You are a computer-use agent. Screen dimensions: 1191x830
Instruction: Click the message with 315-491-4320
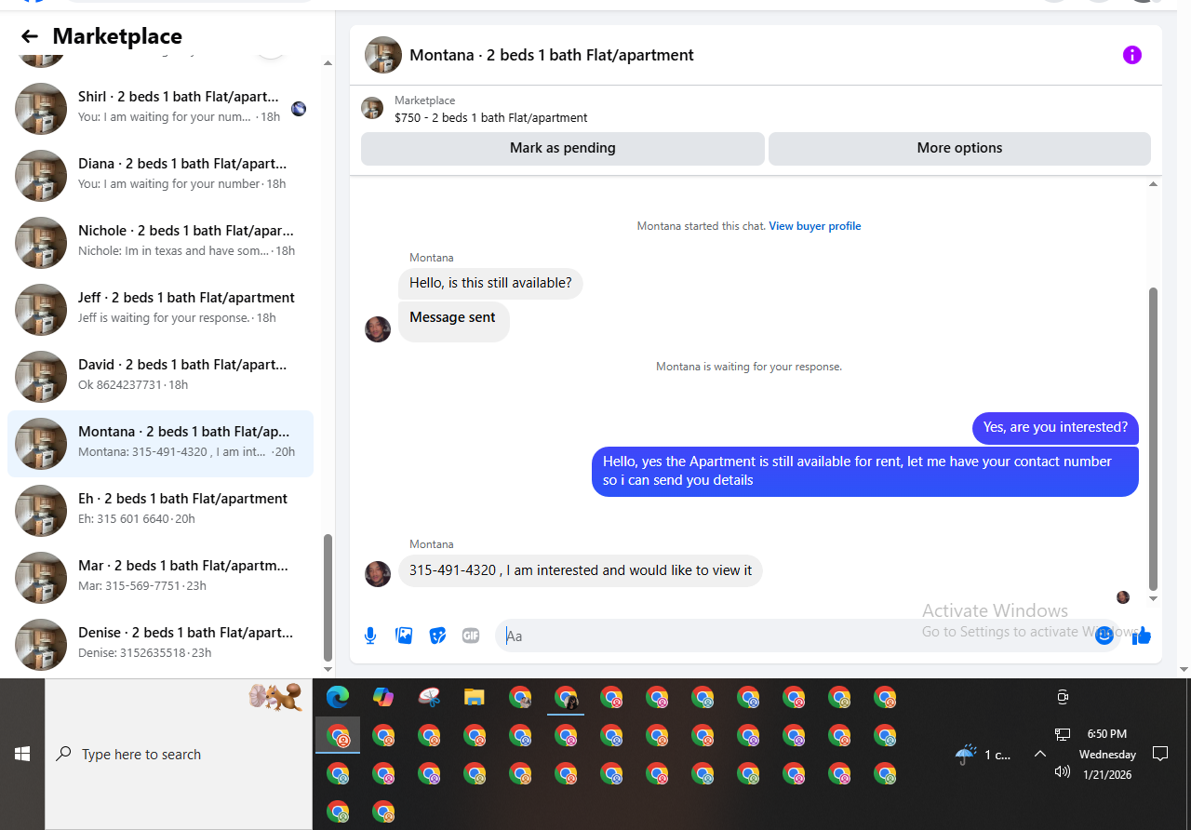coord(581,570)
